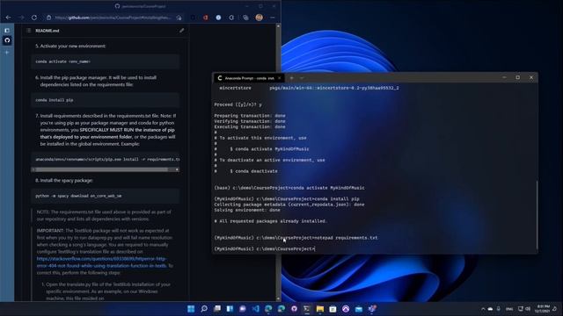This screenshot has width=563, height=316.
Task: Open the taskbar clock and date
Action: point(542,309)
